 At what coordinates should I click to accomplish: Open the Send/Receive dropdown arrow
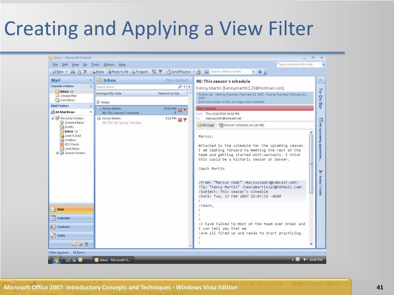click(x=194, y=72)
